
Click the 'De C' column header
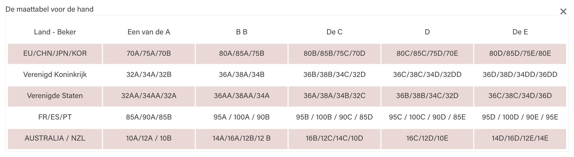click(334, 32)
